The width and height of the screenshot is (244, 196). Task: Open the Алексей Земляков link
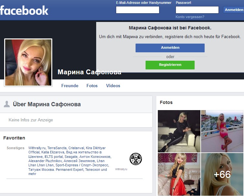(79, 161)
